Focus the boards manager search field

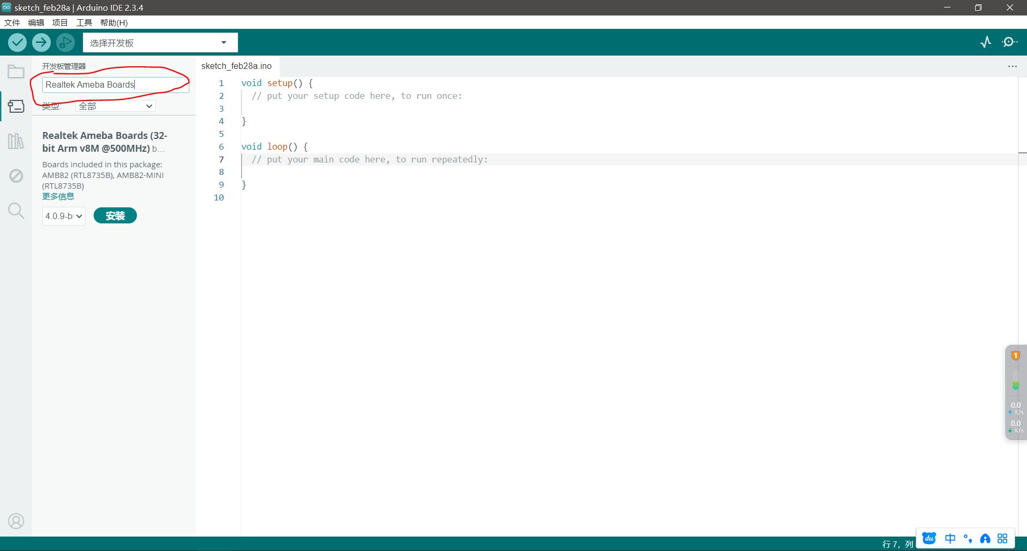pos(116,84)
